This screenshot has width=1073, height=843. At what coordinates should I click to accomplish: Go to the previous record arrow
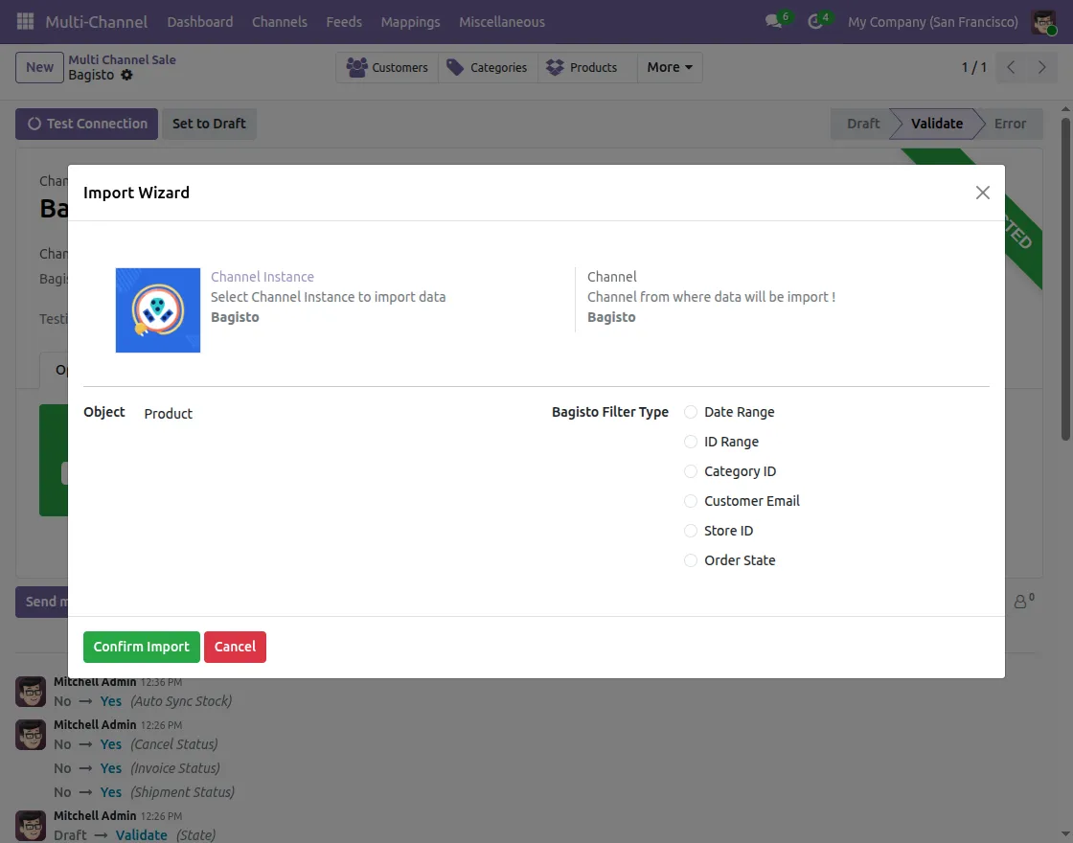tap(1011, 67)
